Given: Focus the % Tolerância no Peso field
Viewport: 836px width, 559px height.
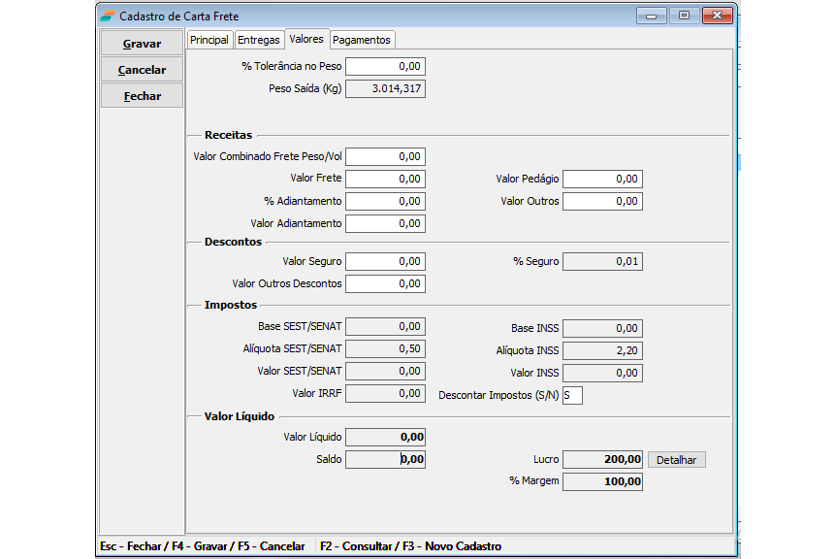Looking at the screenshot, I should (x=385, y=67).
